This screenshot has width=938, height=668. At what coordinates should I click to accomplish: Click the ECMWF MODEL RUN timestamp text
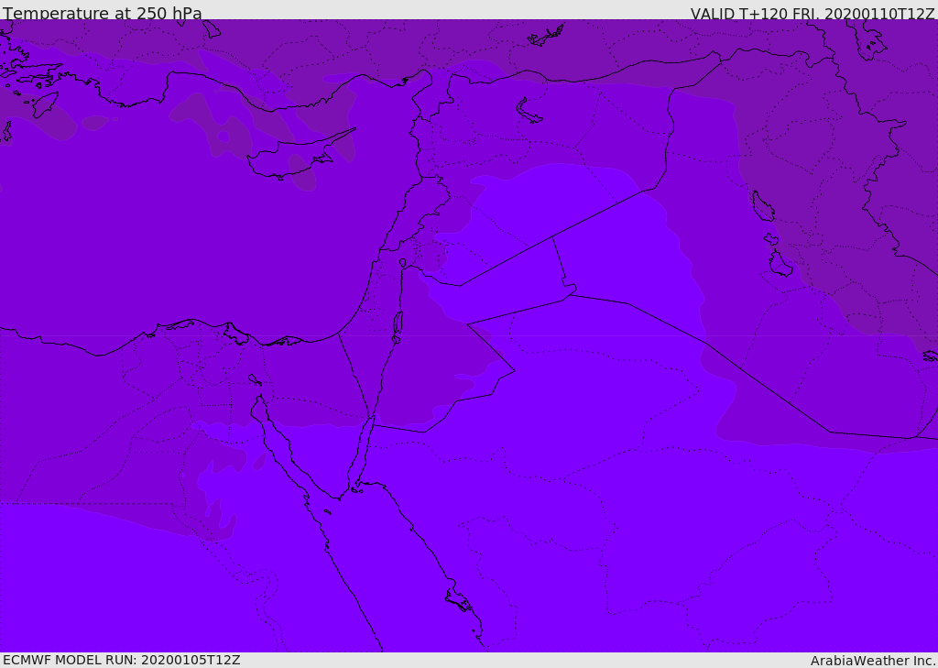point(121,660)
